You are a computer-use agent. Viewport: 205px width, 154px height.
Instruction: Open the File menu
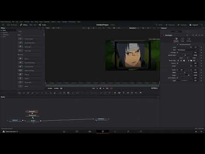click(13, 22)
